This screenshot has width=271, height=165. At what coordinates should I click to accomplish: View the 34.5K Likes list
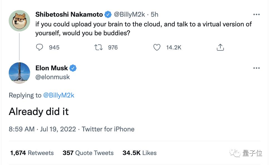click(139, 153)
